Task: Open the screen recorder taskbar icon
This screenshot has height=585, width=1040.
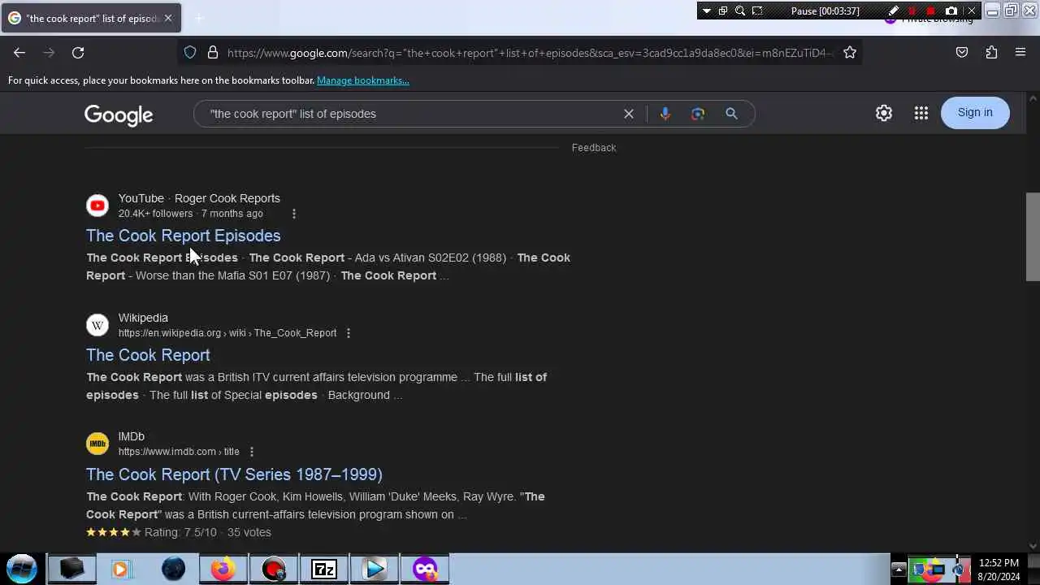Action: point(274,569)
